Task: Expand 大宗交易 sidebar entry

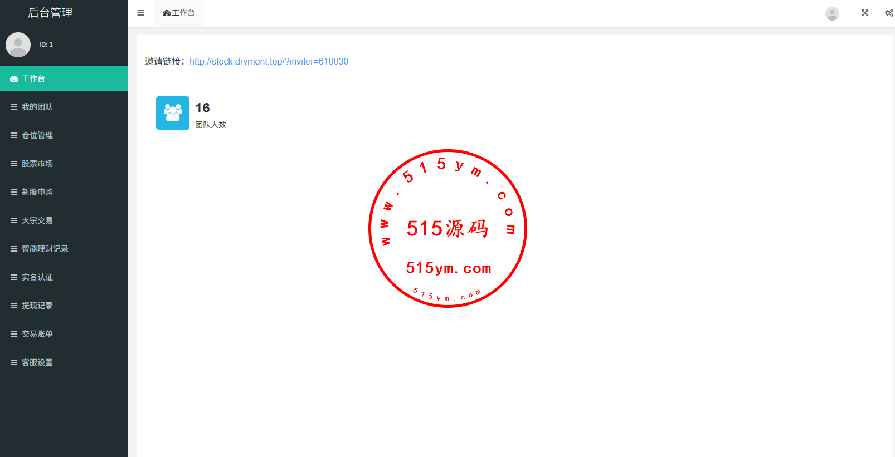Action: 37,220
